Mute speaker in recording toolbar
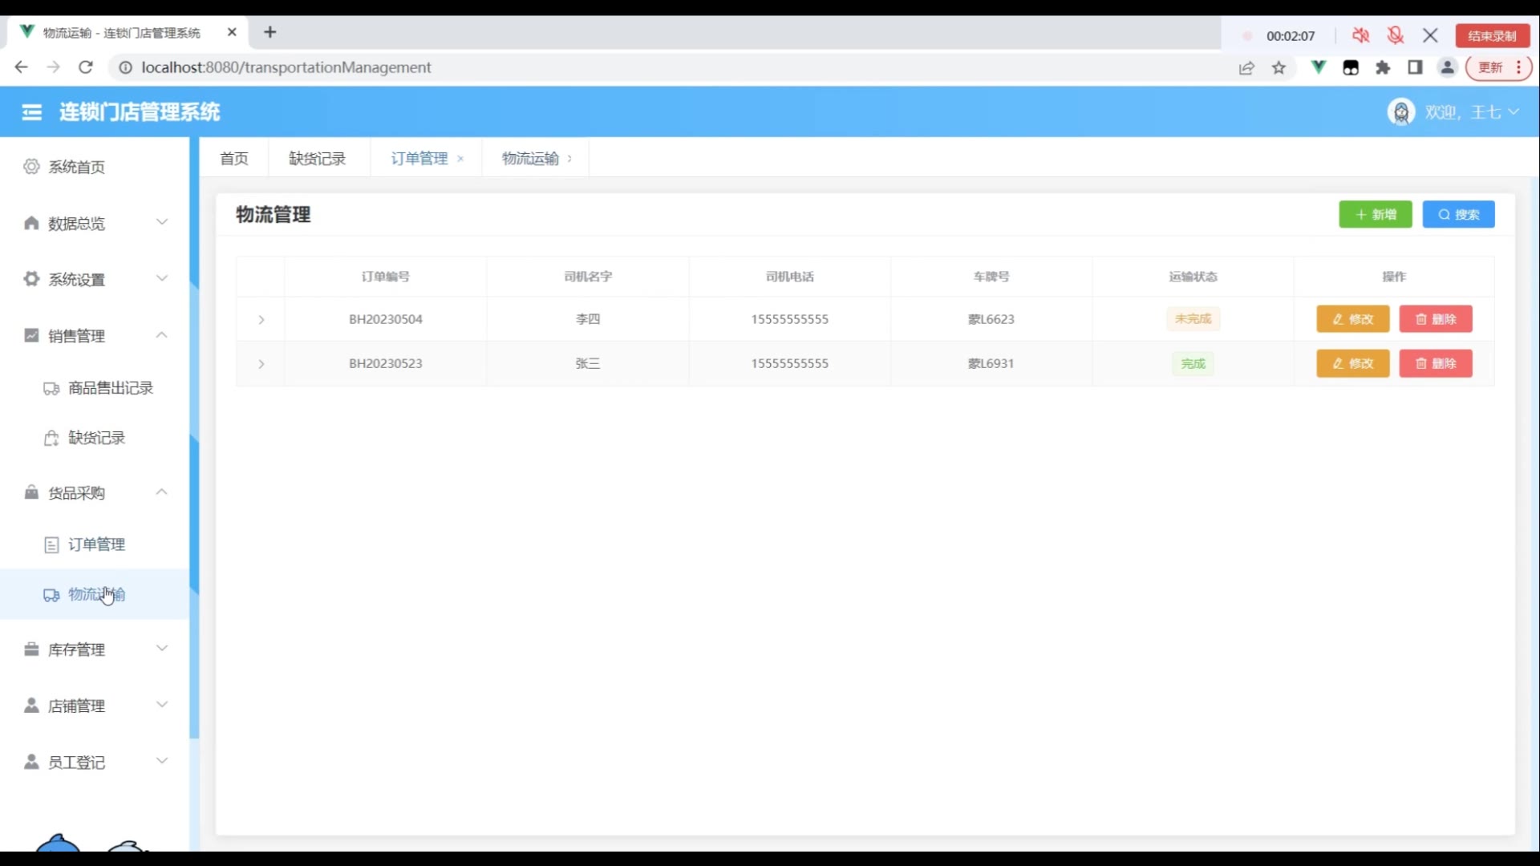The height and width of the screenshot is (866, 1540). click(1360, 35)
